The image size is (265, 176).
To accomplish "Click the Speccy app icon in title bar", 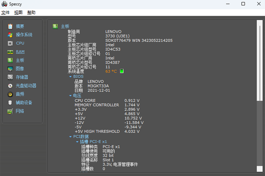I will tap(4, 4).
